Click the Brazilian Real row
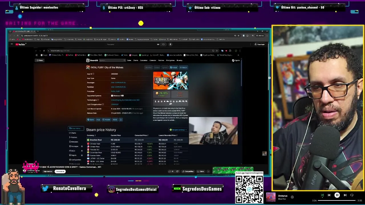The image size is (365, 205). tap(137, 140)
